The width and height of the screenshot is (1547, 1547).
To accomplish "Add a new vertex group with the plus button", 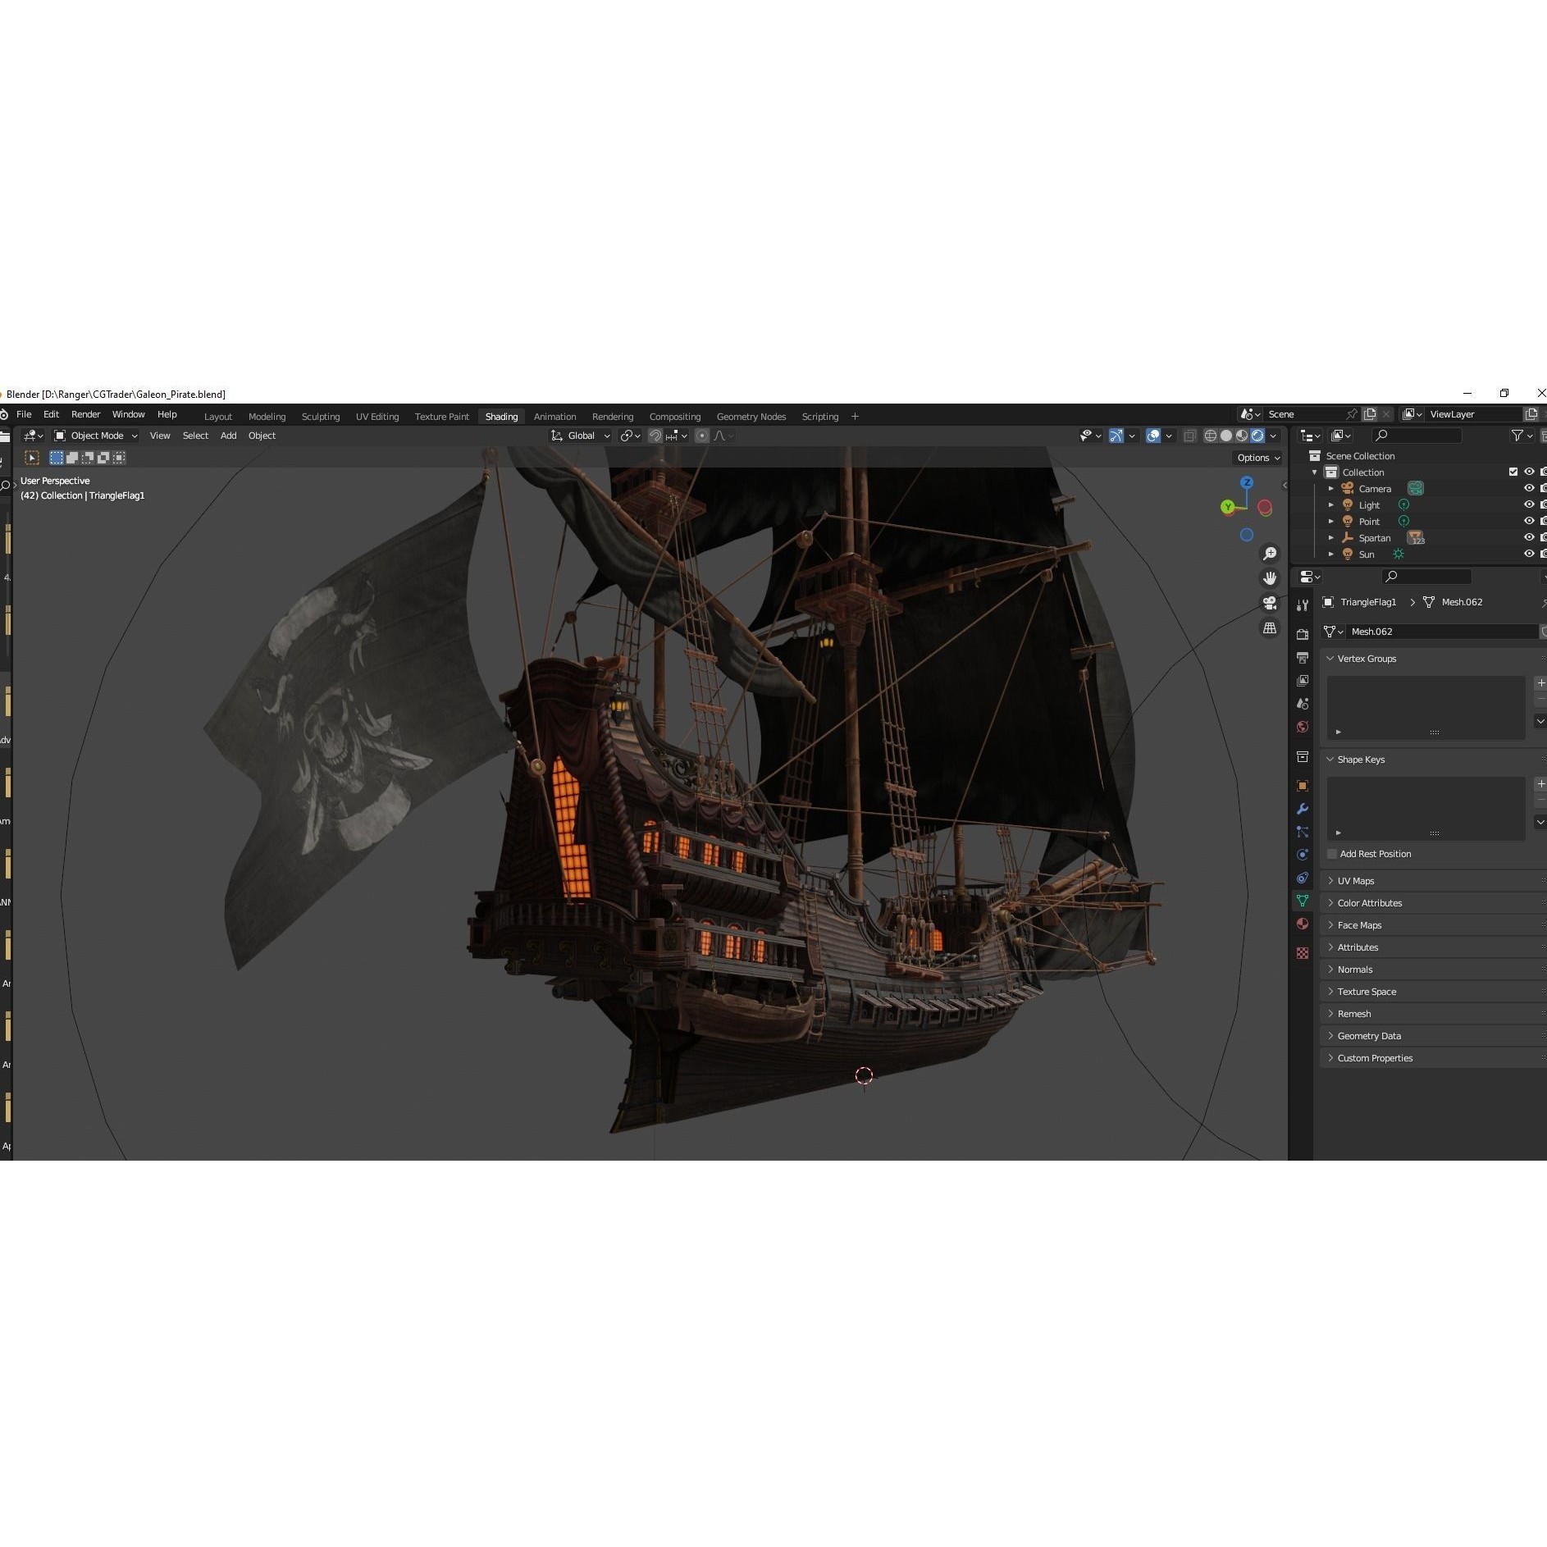I will (1542, 682).
